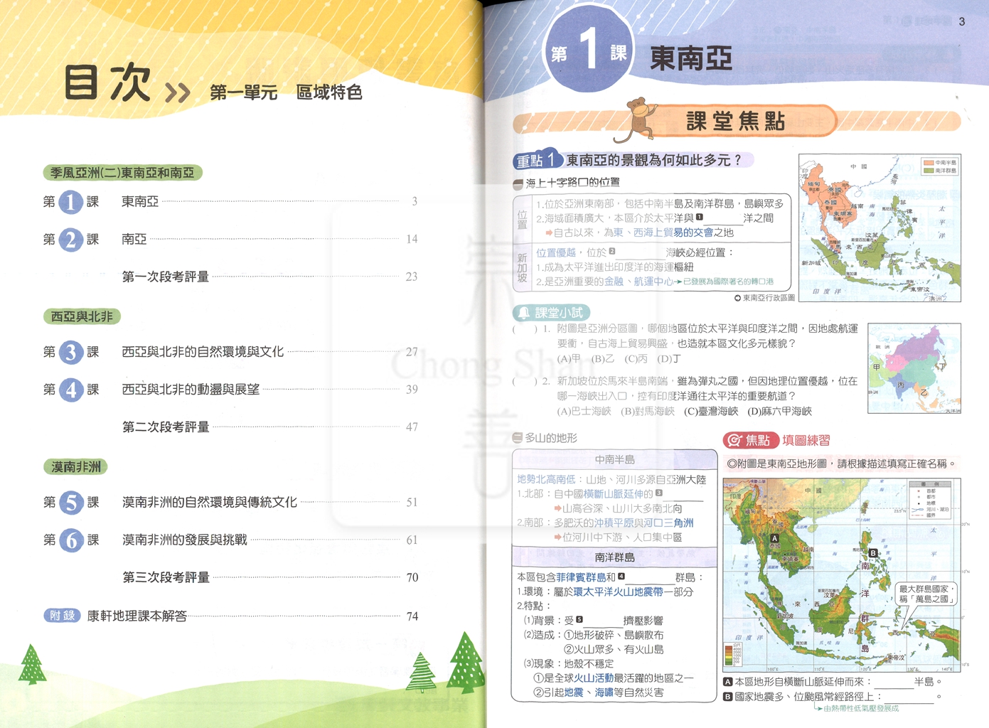Open the 第三次段考評量 entry
The height and width of the screenshot is (728, 989).
pyautogui.click(x=270, y=577)
